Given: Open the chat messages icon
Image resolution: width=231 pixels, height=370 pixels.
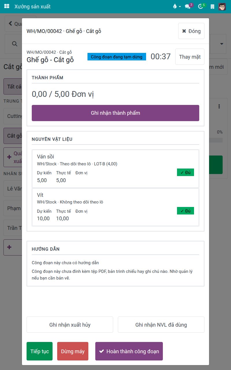Looking at the screenshot, I should tap(188, 6).
